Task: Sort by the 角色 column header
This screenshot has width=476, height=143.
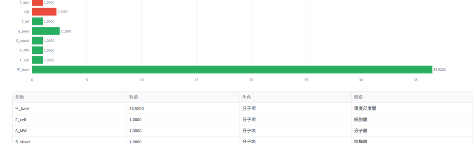Action: tap(295, 97)
